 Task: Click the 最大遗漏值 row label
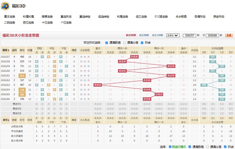point(17,136)
